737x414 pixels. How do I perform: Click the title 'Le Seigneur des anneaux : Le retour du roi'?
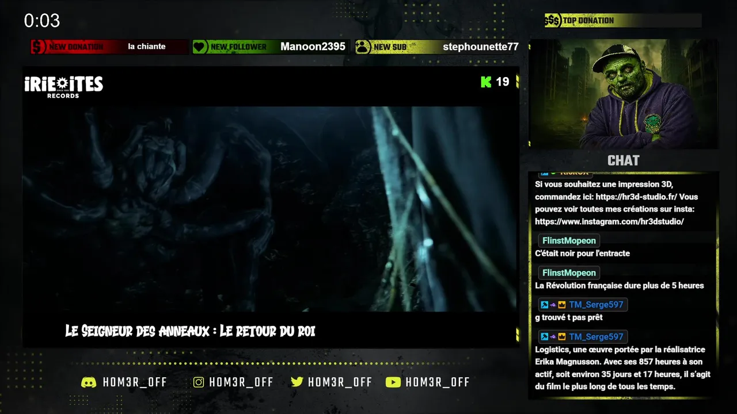[x=190, y=331]
